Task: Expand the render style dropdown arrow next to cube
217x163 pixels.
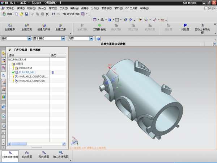Action: pyautogui.click(x=113, y=20)
